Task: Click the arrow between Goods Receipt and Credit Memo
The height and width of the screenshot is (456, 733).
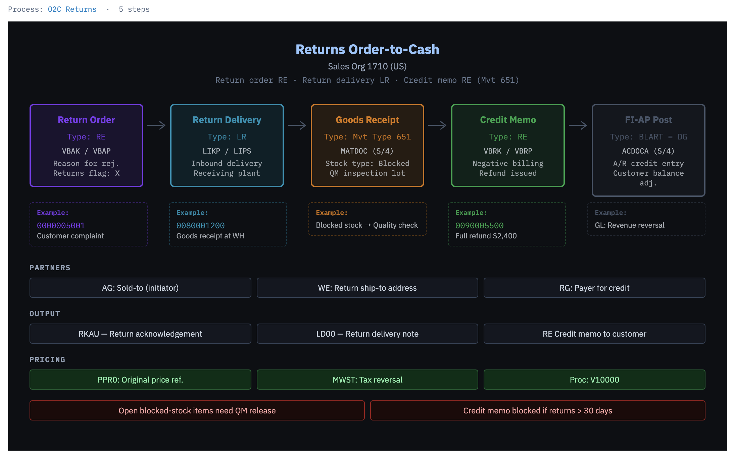Action: (437, 125)
